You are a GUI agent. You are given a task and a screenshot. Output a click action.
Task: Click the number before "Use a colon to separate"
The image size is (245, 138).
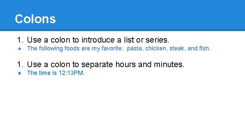point(20,64)
